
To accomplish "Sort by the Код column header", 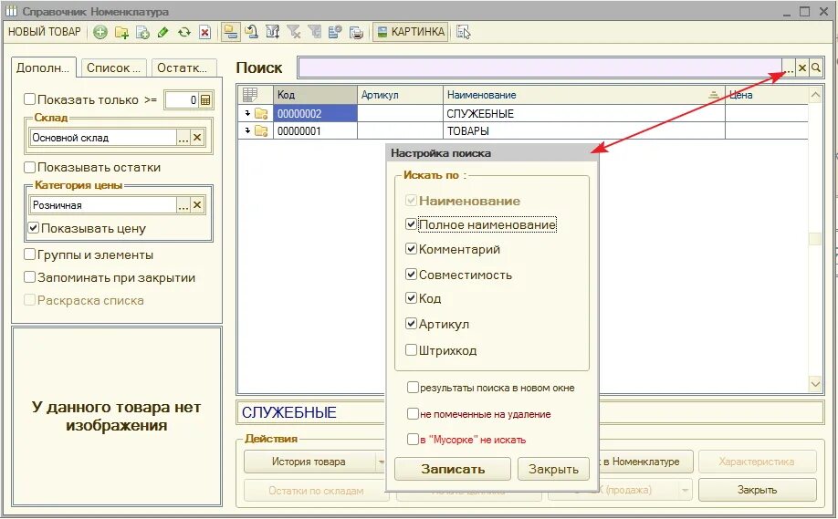I will pyautogui.click(x=315, y=95).
